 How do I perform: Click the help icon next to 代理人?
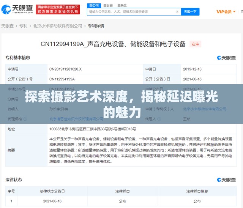(159, 119)
